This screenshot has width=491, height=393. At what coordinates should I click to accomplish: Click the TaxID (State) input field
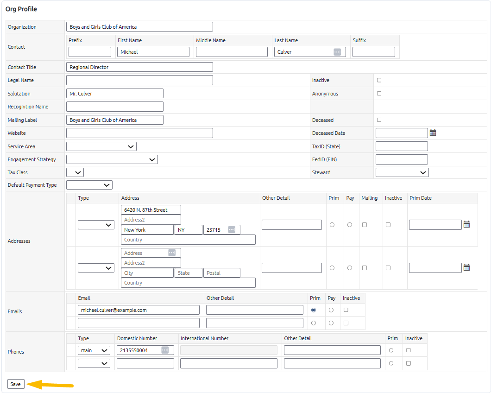coord(402,146)
